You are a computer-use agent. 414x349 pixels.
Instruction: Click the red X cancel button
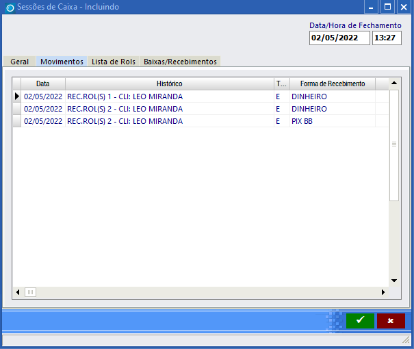tap(391, 320)
